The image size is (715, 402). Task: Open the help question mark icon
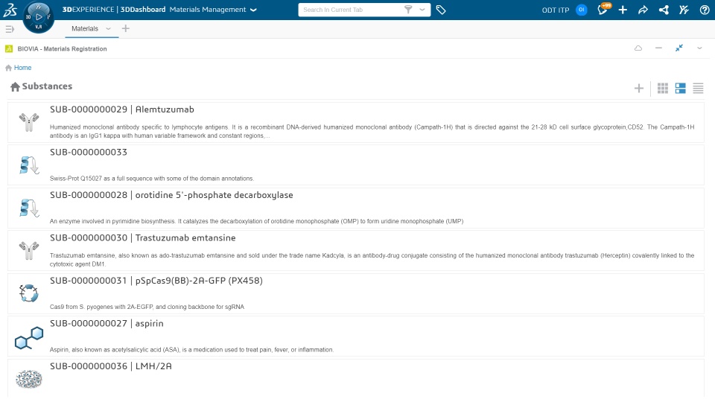[x=705, y=10]
